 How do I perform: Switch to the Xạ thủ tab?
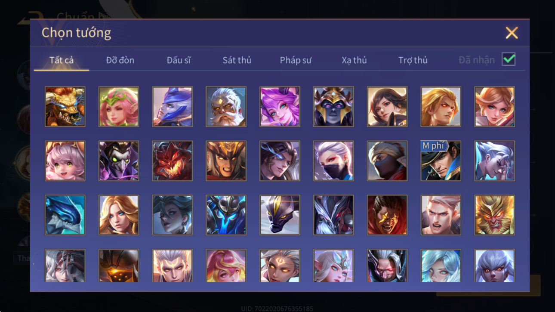coord(354,60)
